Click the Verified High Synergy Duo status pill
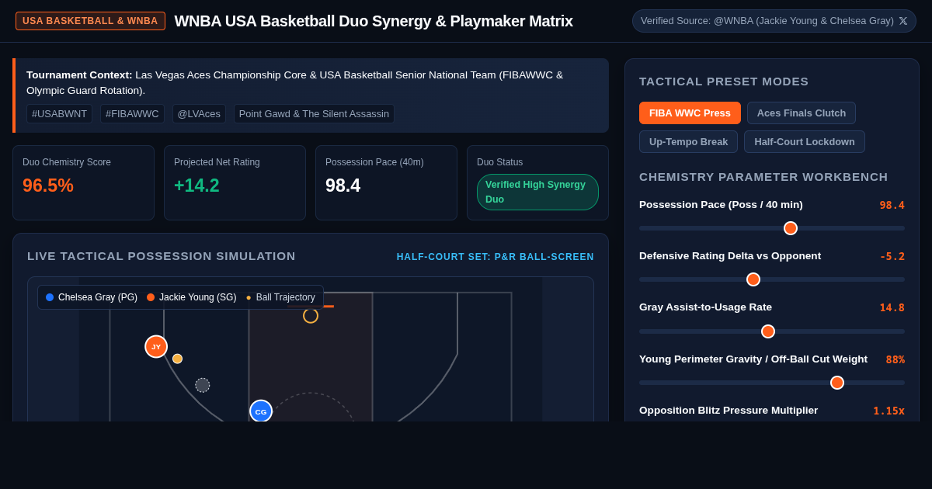The width and height of the screenshot is (932, 489). point(537,192)
